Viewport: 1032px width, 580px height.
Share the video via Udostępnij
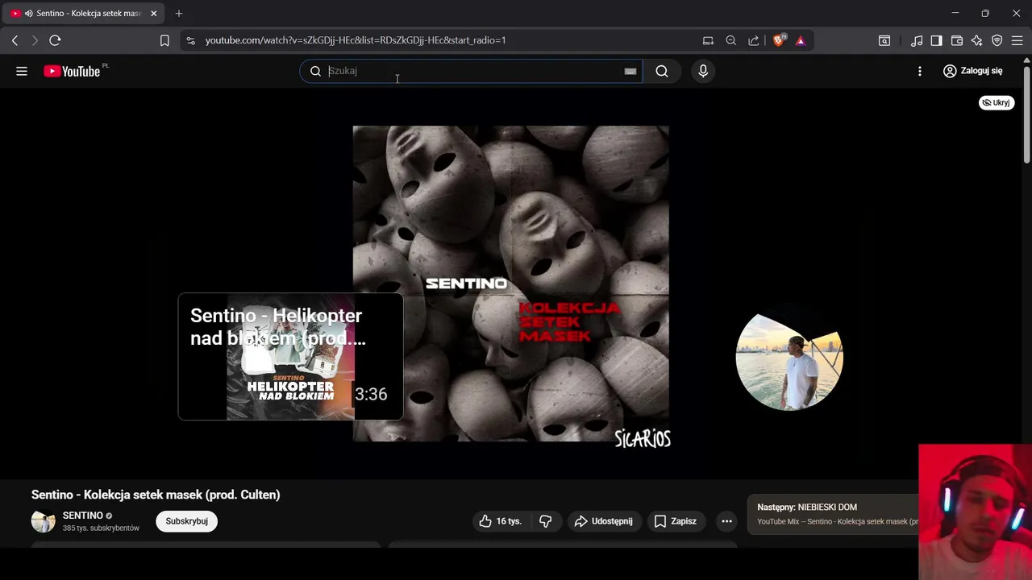pos(603,521)
